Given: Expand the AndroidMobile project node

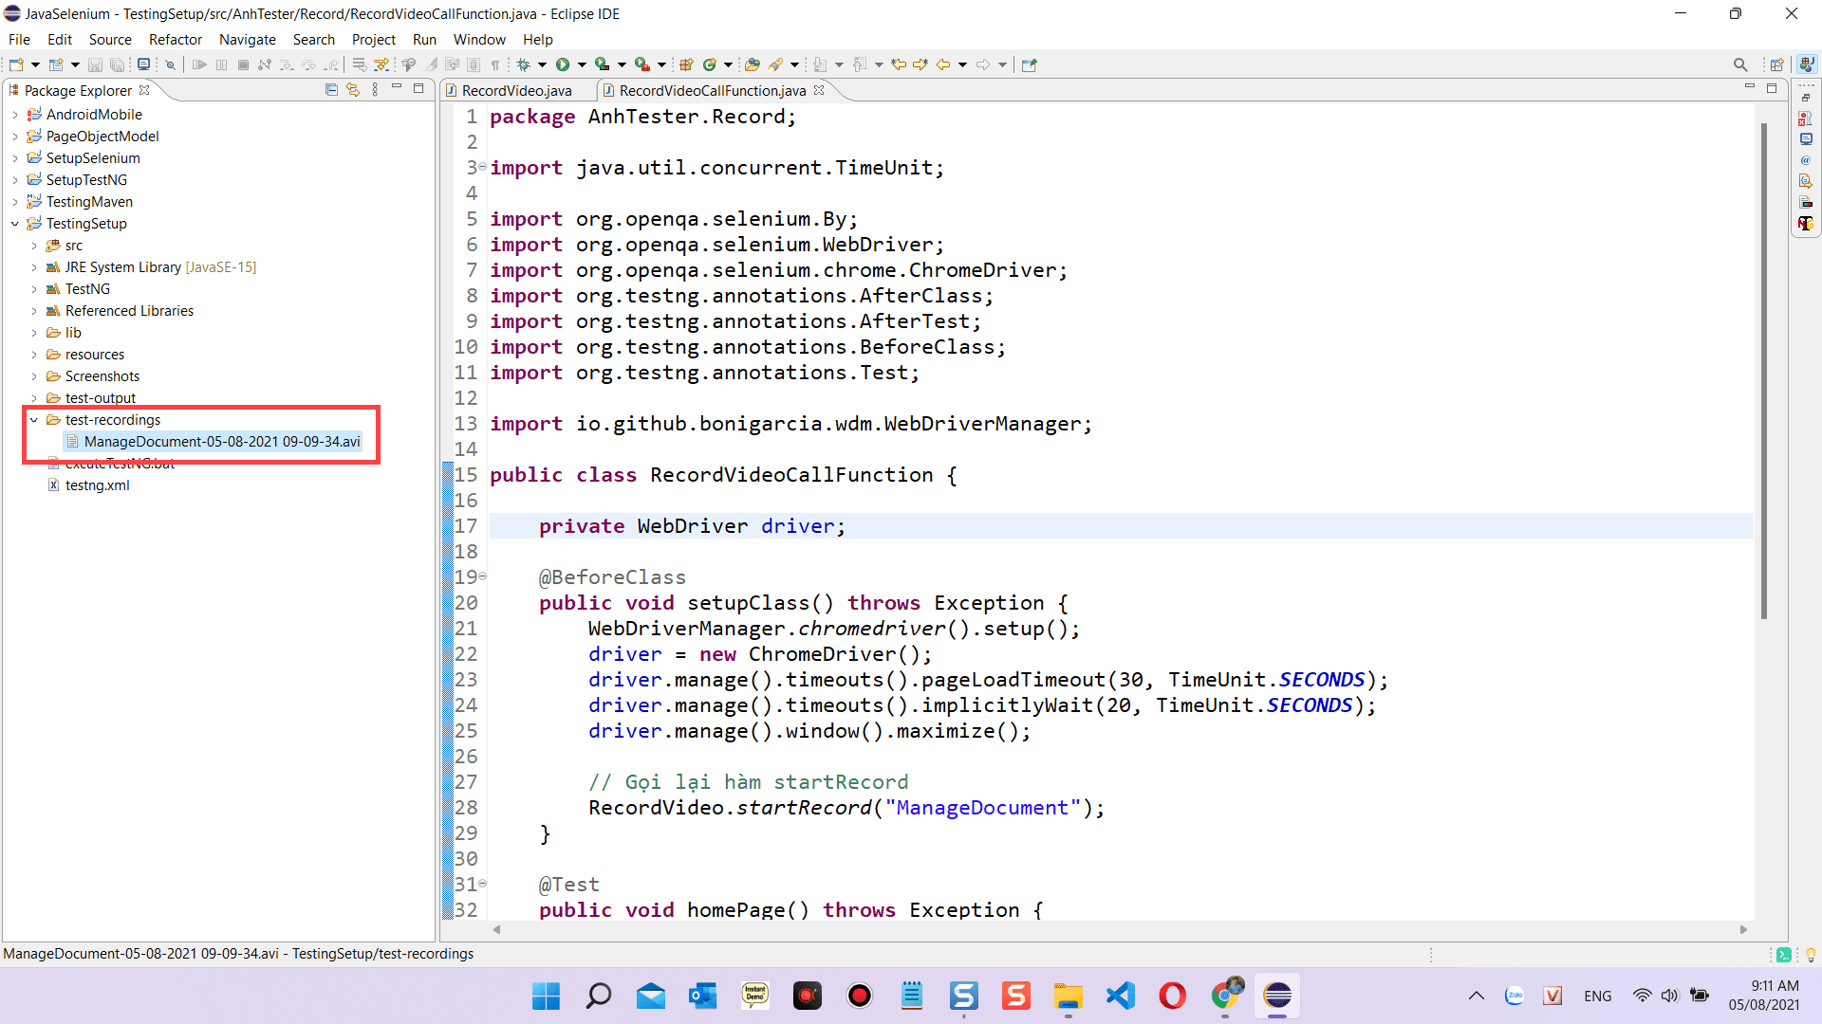Looking at the screenshot, I should 15,115.
